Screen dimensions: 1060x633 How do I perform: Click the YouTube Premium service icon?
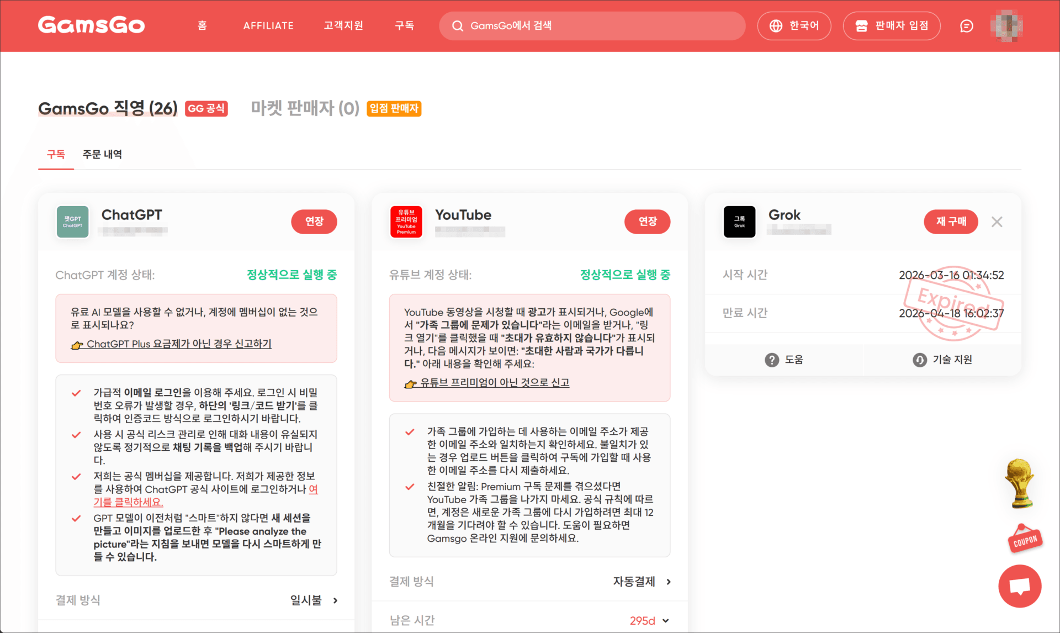[x=406, y=221]
